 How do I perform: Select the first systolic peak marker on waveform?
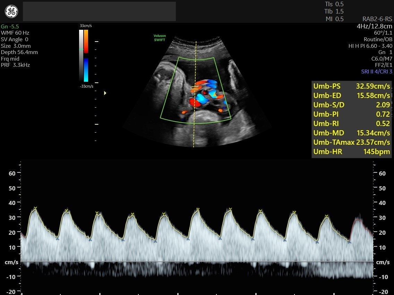click(x=35, y=208)
